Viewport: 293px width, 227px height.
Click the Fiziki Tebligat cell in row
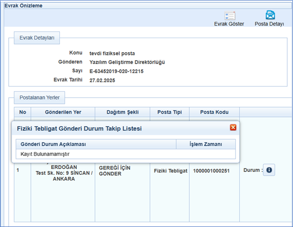click(169, 171)
